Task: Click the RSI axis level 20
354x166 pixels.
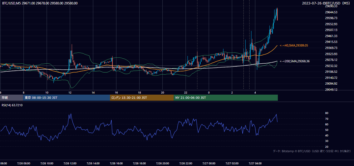Action: [327, 147]
